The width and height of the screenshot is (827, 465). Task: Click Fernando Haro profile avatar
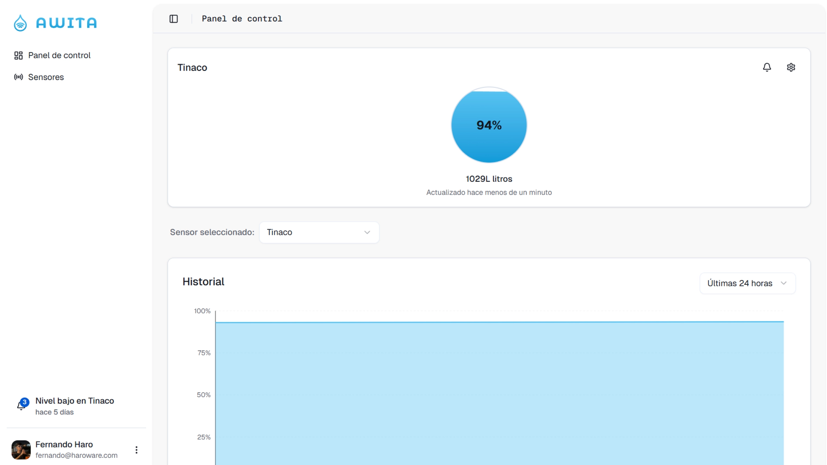click(21, 449)
